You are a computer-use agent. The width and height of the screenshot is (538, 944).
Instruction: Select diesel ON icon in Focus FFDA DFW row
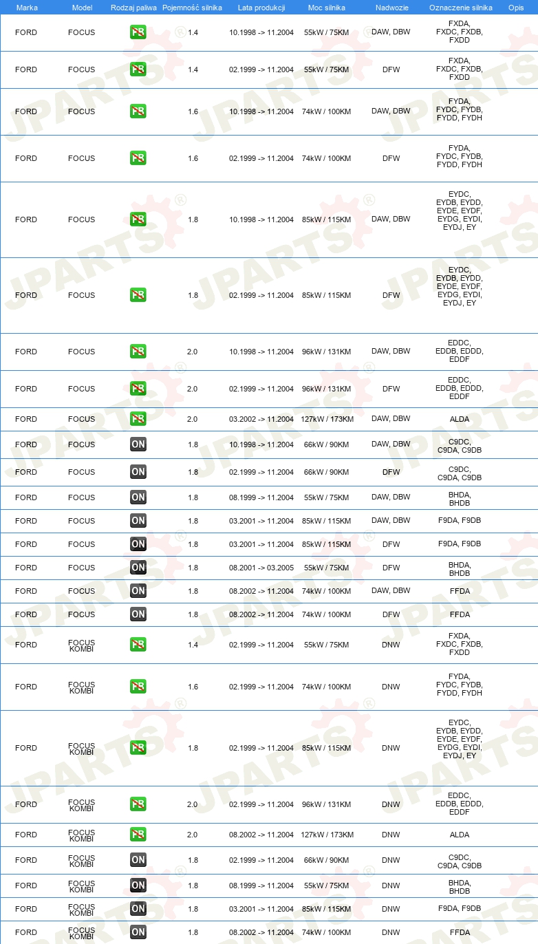[138, 614]
